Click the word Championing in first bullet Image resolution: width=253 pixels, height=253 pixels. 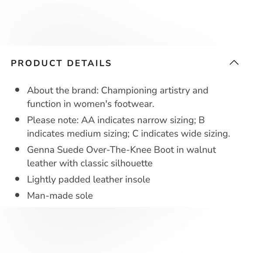point(129,91)
